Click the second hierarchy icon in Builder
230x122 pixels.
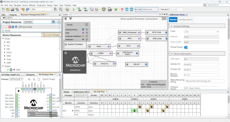(x=70, y=19)
